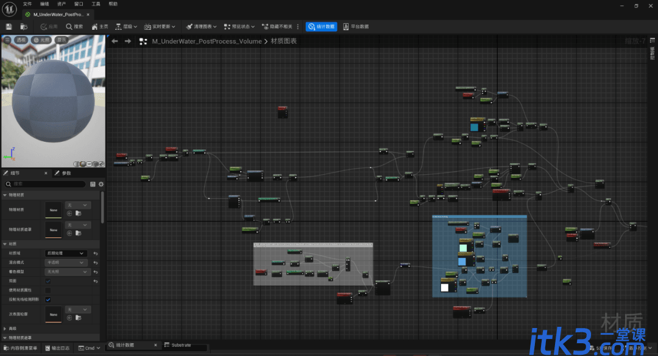Image resolution: width=658 pixels, height=356 pixels.
Task: Reset 材质域 to its default value
Action: (96, 253)
